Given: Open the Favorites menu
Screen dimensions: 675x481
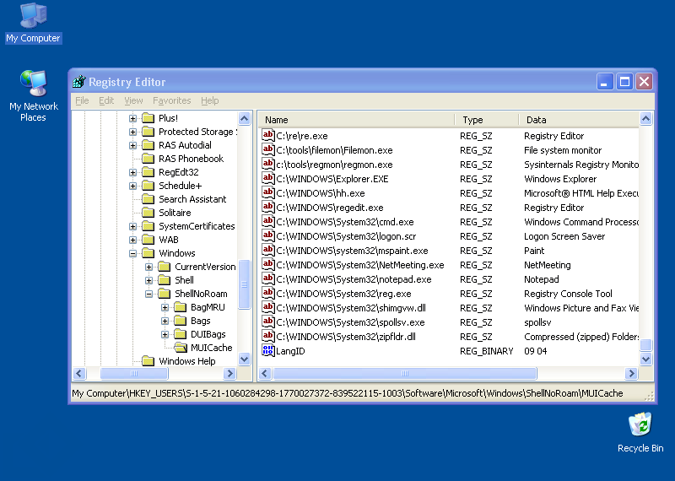Looking at the screenshot, I should coord(172,100).
